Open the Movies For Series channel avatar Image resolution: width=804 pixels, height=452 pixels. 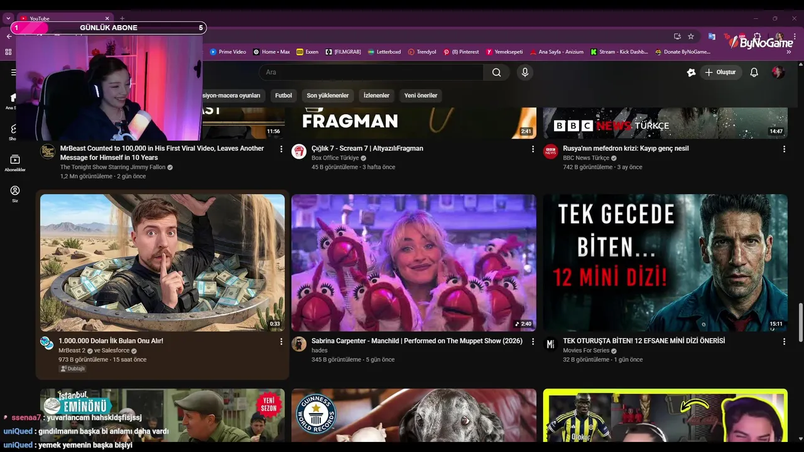[550, 343]
